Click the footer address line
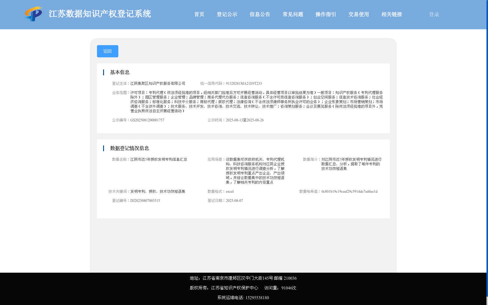Viewport: 488px width, 305px height. (x=243, y=278)
